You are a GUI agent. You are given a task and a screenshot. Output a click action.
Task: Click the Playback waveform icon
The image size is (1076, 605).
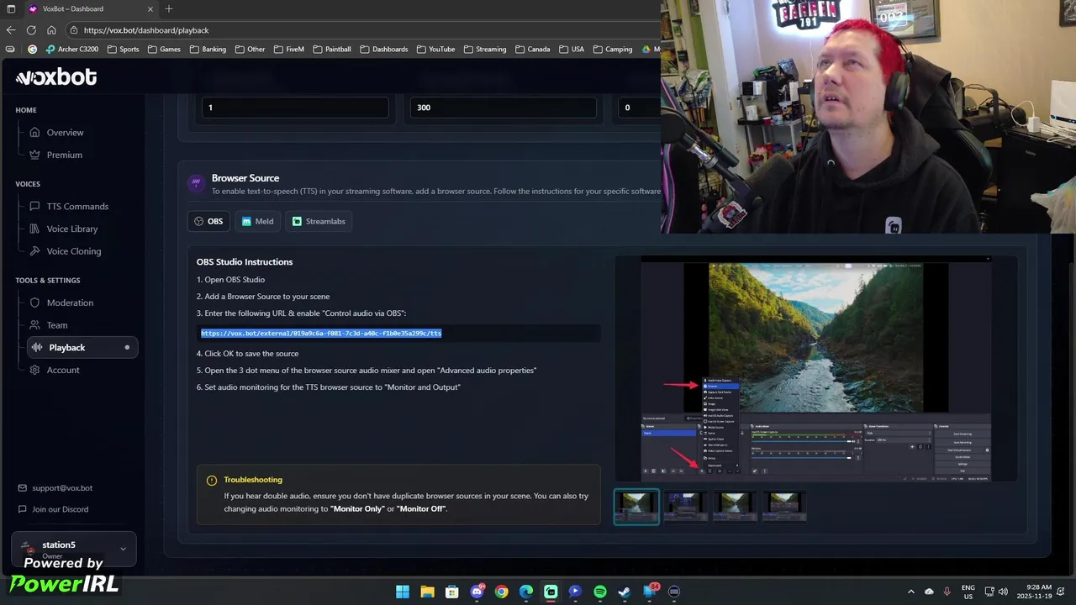coord(37,347)
